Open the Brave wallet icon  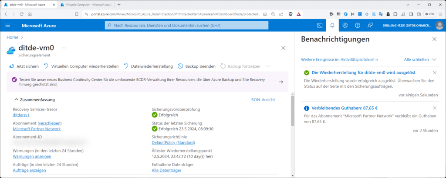pyautogui.click(x=419, y=14)
